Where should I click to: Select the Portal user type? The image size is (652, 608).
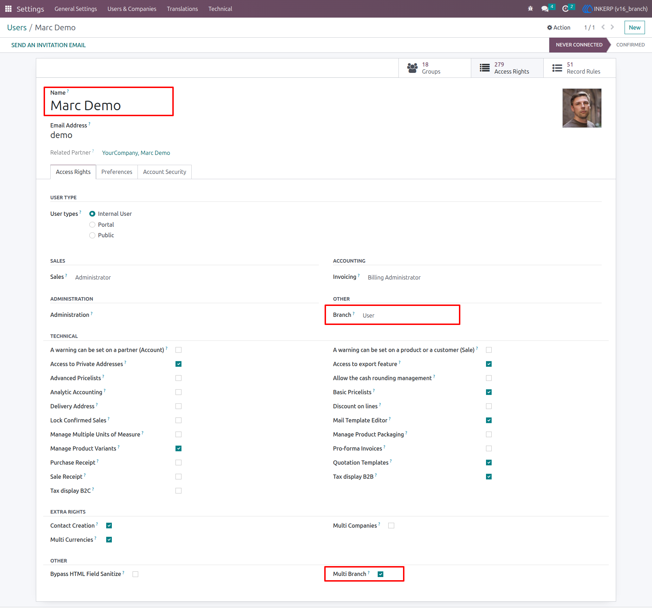[92, 225]
